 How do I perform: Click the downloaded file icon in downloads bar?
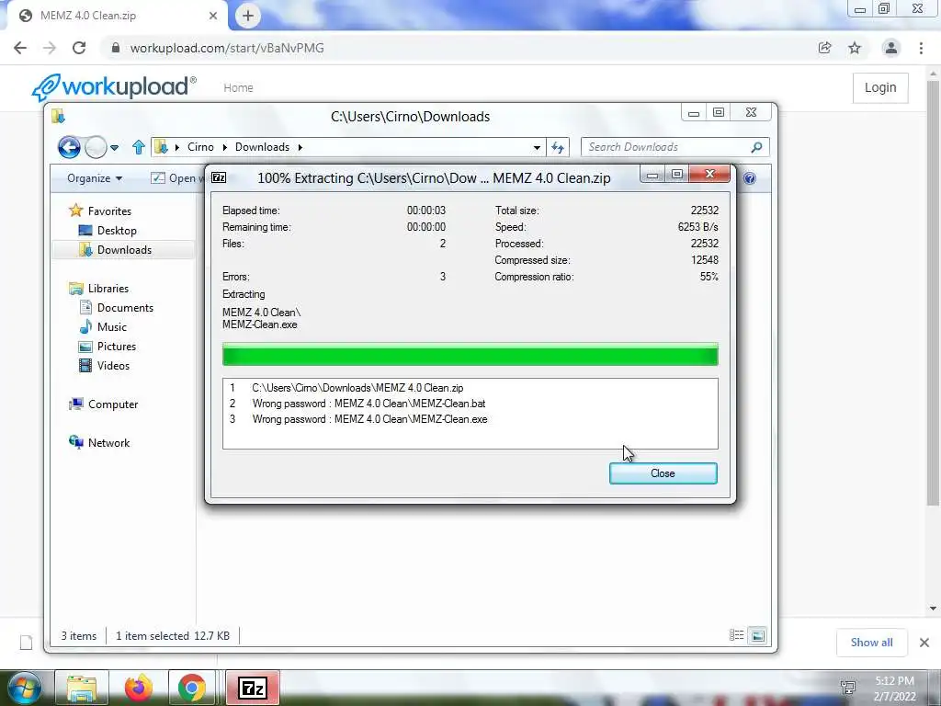coord(27,643)
